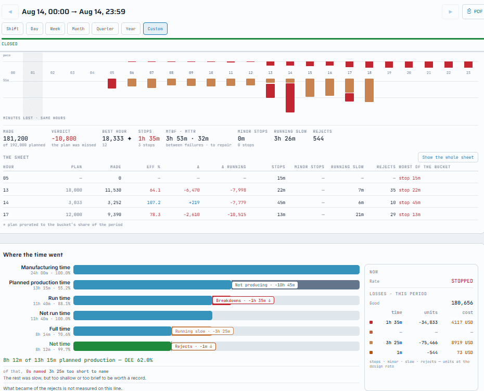Viewport: 484px width, 391px height.
Task: Select the orange minutes-lost bar under hour 16
Action: pos(329,87)
